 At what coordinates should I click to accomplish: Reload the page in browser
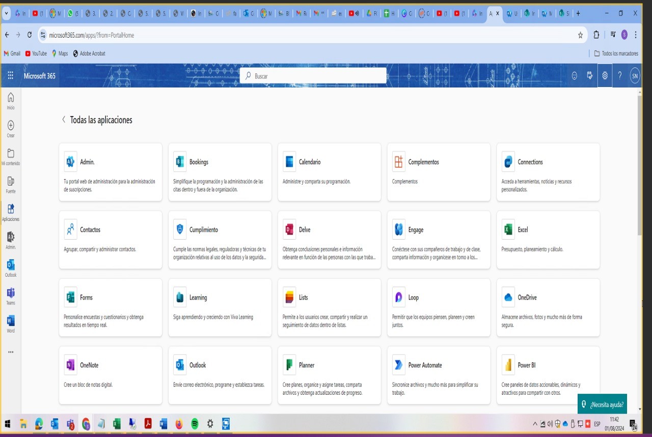30,35
